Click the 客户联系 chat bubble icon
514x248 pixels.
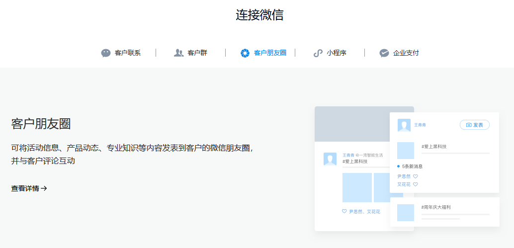tap(106, 53)
